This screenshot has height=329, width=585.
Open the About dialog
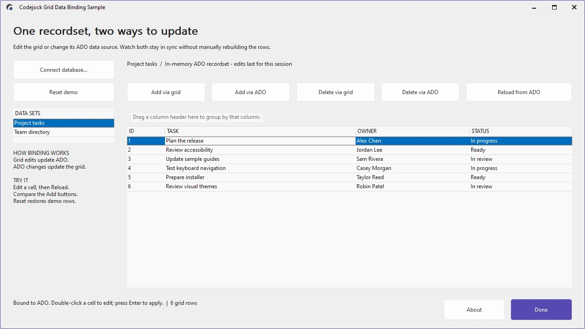click(x=474, y=310)
